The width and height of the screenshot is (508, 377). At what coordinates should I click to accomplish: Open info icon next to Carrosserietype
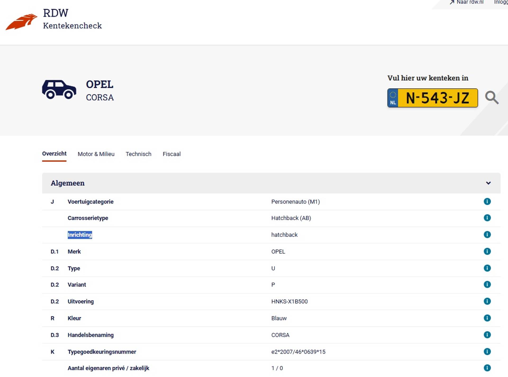[x=487, y=218]
